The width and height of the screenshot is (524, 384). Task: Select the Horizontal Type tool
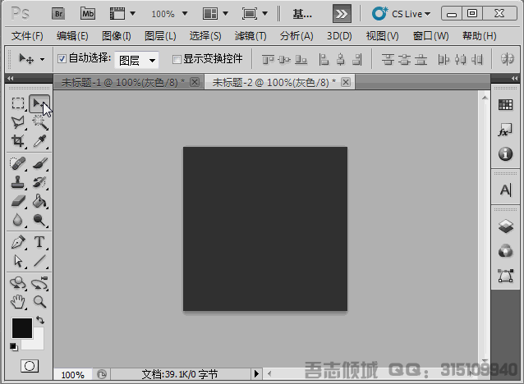point(39,242)
